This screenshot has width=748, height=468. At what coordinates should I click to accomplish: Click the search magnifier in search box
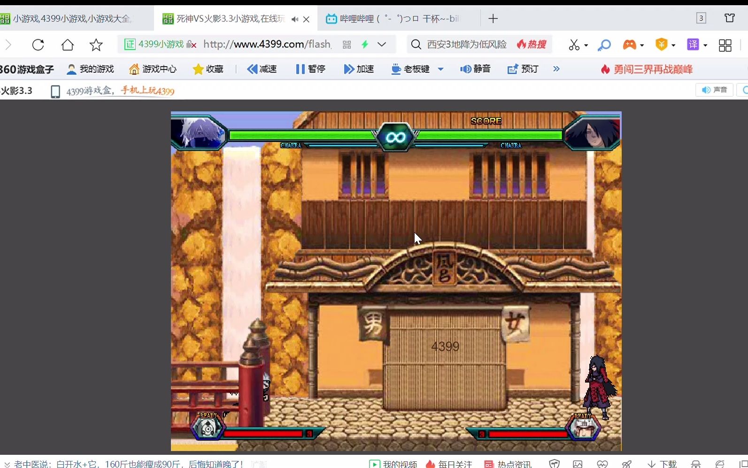416,45
